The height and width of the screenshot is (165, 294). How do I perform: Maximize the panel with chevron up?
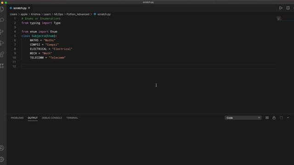coord(288,118)
